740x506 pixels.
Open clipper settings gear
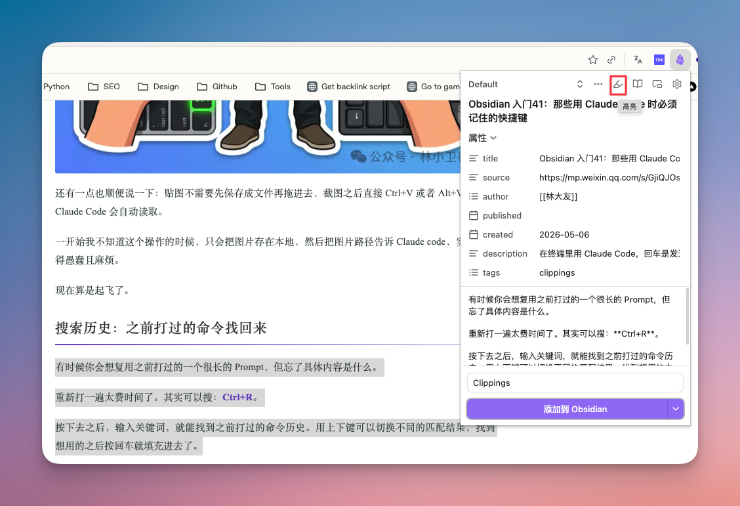click(677, 84)
